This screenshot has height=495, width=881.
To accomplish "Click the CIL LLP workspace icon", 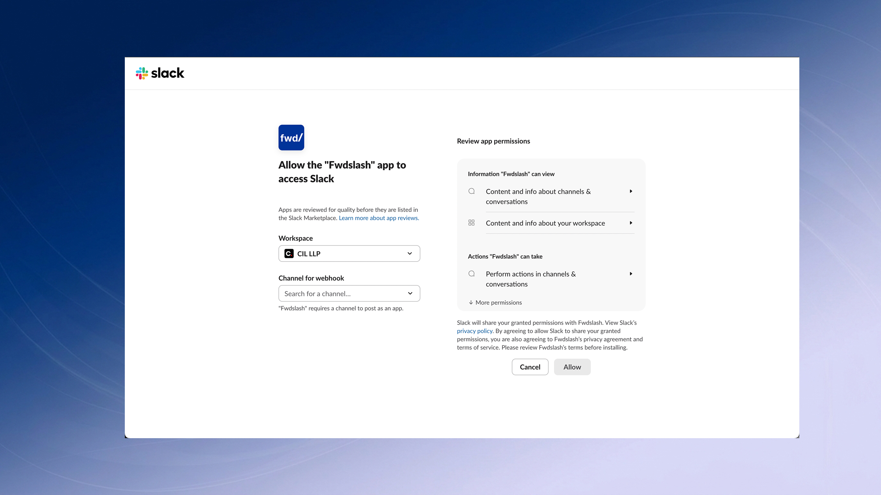I will tap(289, 254).
